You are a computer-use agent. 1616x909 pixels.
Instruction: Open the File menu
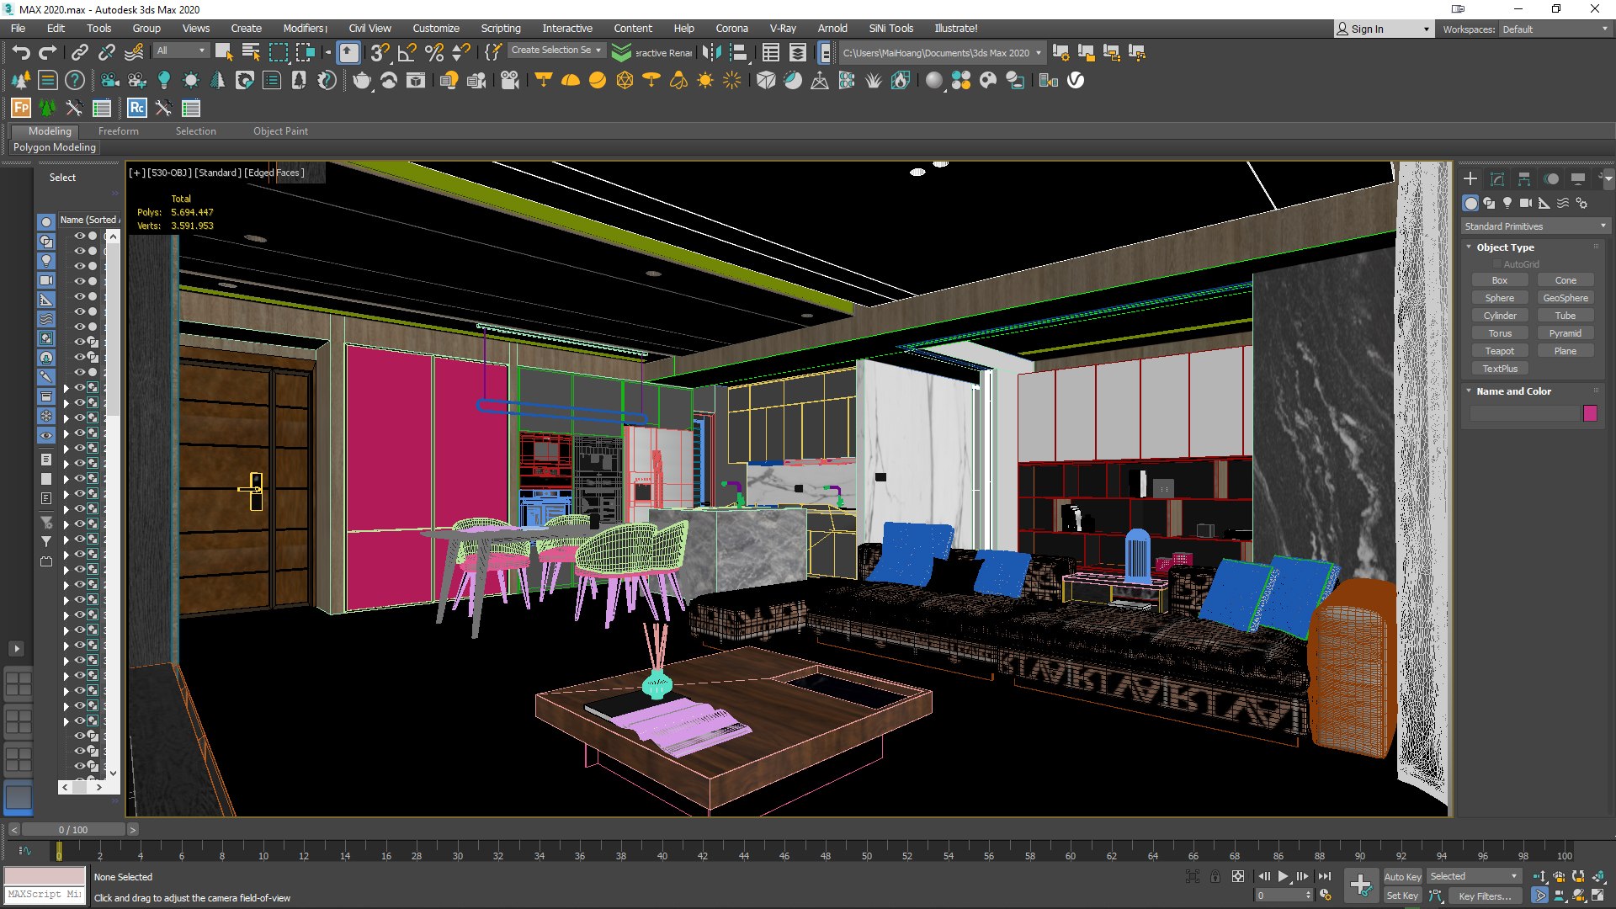point(18,28)
